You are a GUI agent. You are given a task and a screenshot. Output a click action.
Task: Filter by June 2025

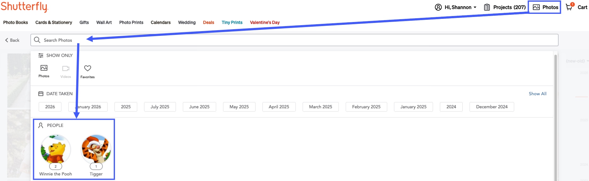(199, 107)
